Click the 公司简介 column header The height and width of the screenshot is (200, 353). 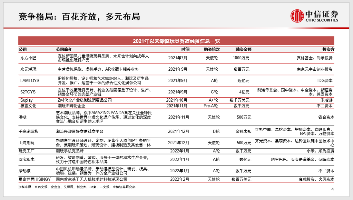coord(64,50)
